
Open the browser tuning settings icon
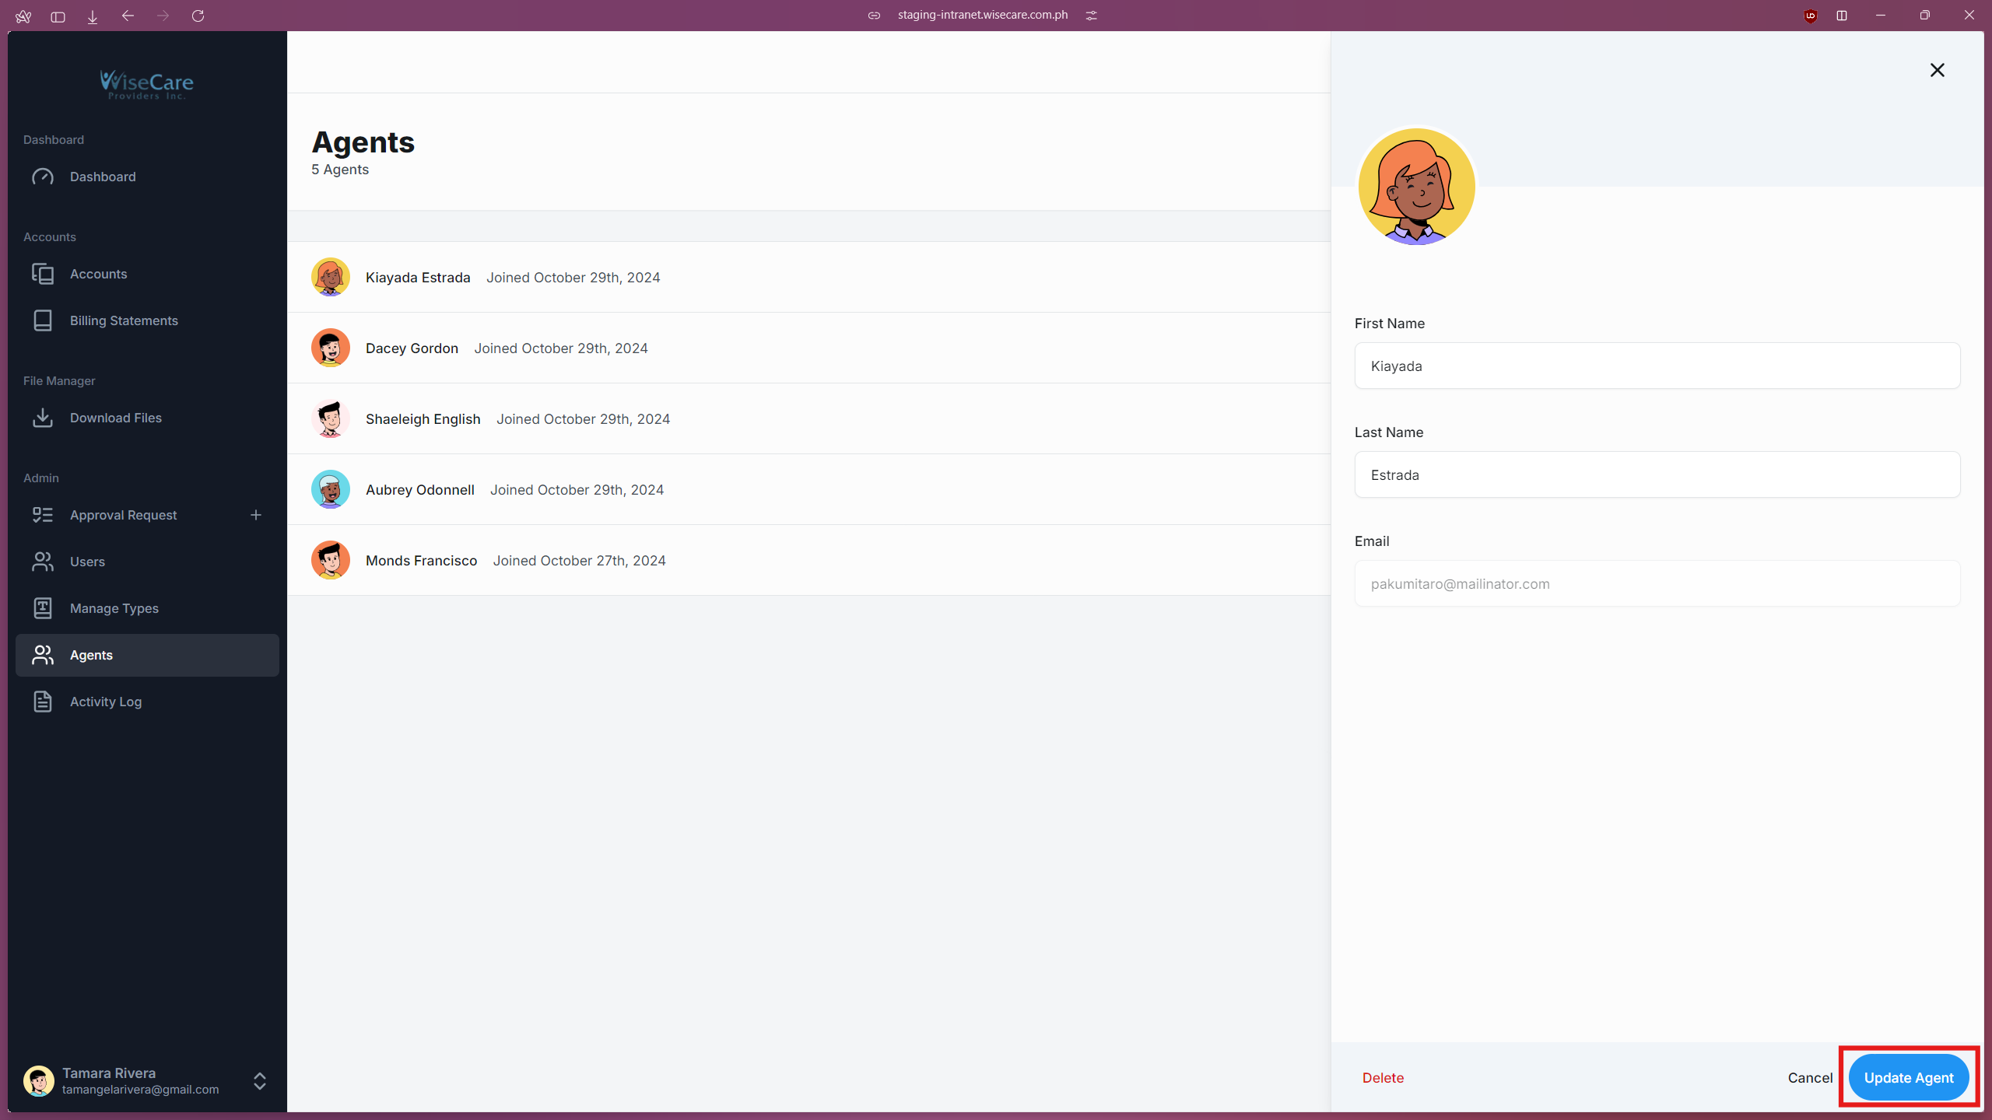[1091, 15]
